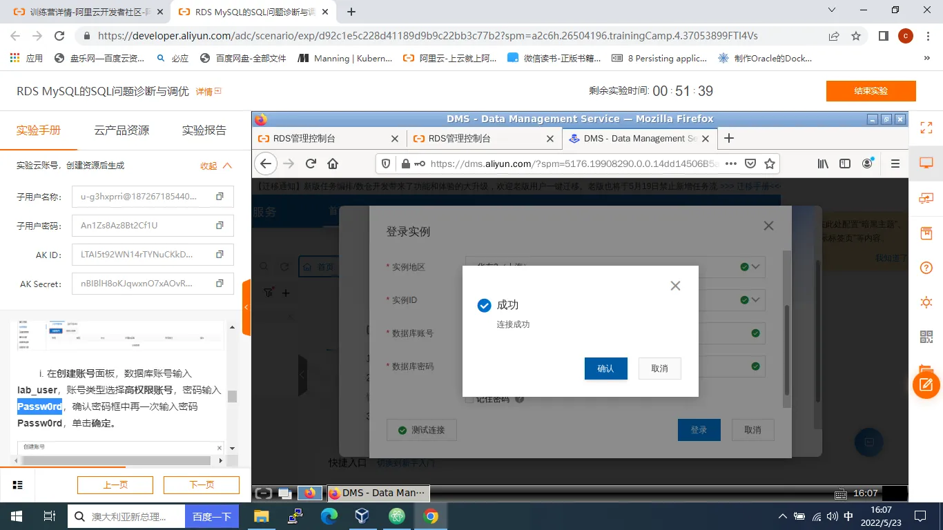Switch to 实验手册 tab
The width and height of the screenshot is (943, 530).
(39, 130)
